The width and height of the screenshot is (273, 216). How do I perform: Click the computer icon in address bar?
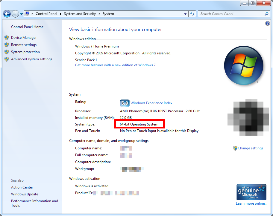point(27,13)
